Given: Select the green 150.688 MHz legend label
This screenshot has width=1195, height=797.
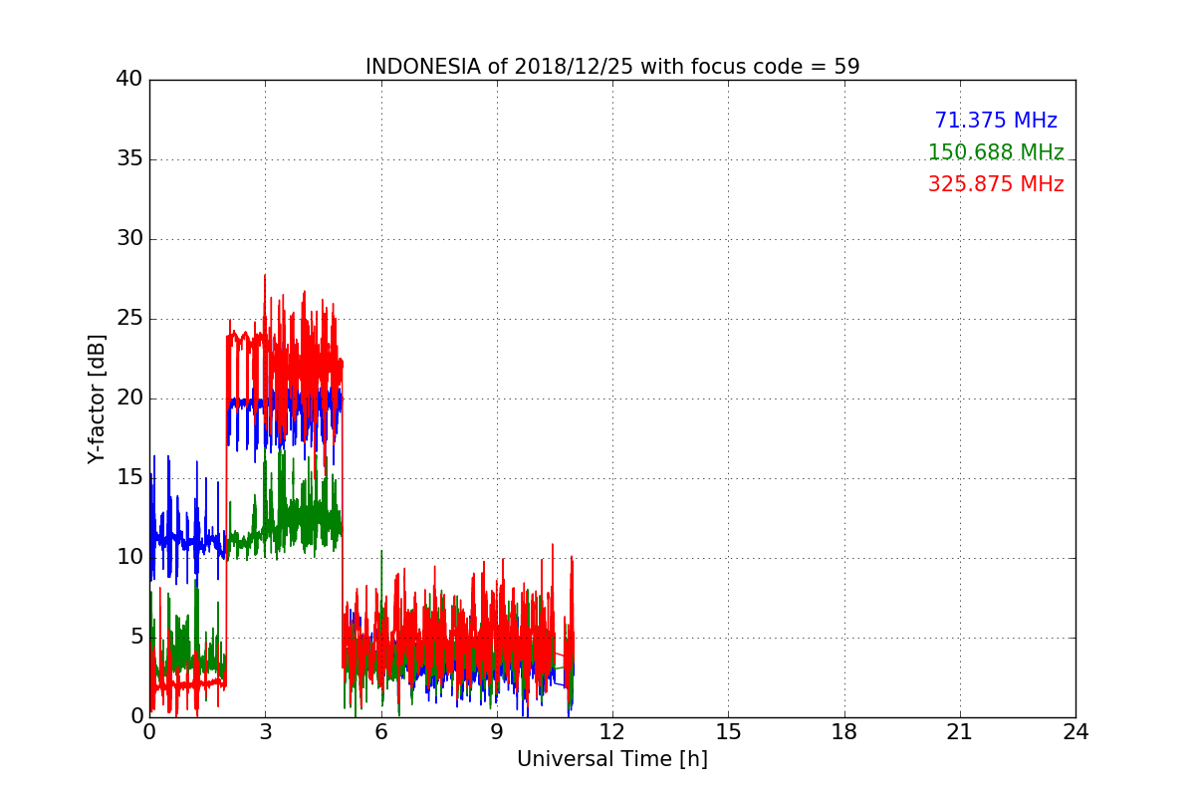Looking at the screenshot, I should pyautogui.click(x=996, y=152).
